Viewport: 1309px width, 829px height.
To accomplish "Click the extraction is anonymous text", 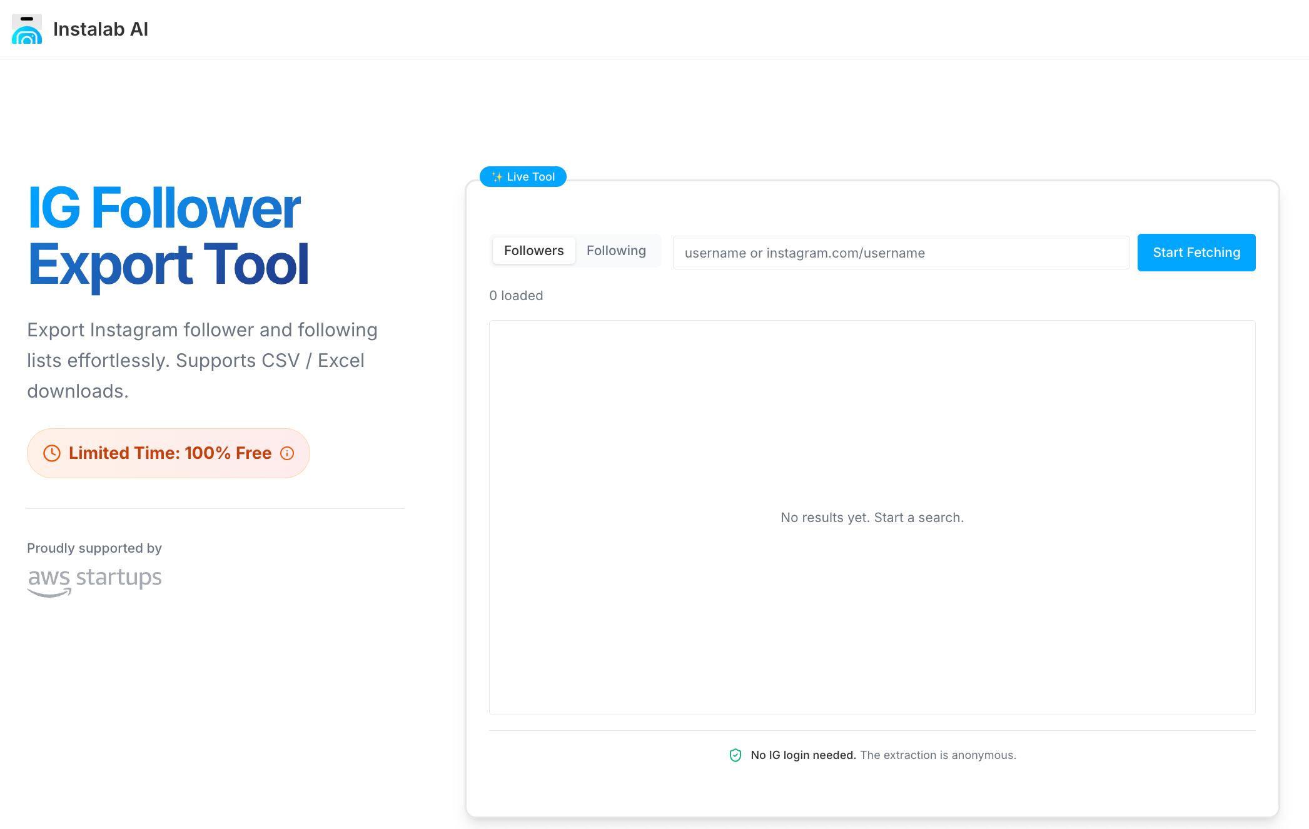I will click(937, 755).
